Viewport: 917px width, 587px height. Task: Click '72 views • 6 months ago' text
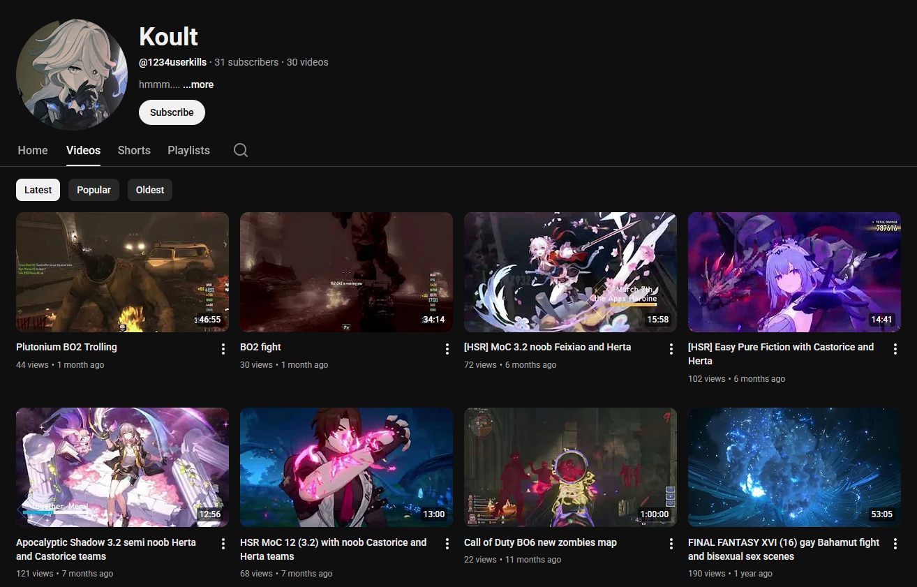(510, 365)
